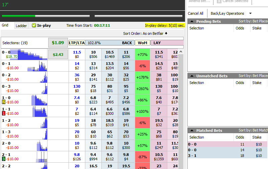
Task: Click the -87% WoM cell for 2 - 1
Action: click(x=143, y=157)
